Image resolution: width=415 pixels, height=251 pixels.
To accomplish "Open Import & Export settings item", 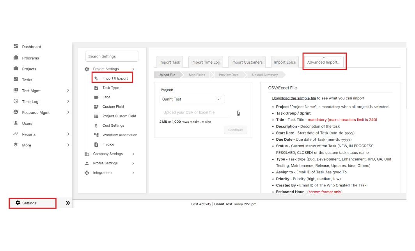I will point(115,78).
